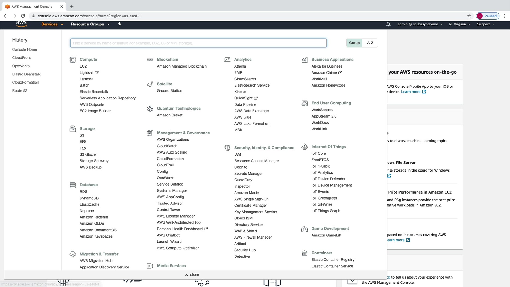Collapse panel with the close chevron

tap(192, 275)
